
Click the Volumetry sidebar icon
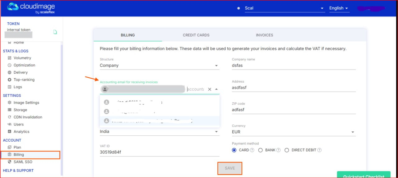pyautogui.click(x=9, y=58)
